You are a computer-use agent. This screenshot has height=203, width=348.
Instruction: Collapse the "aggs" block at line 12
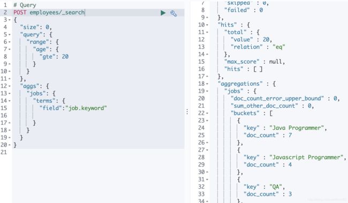[10, 86]
